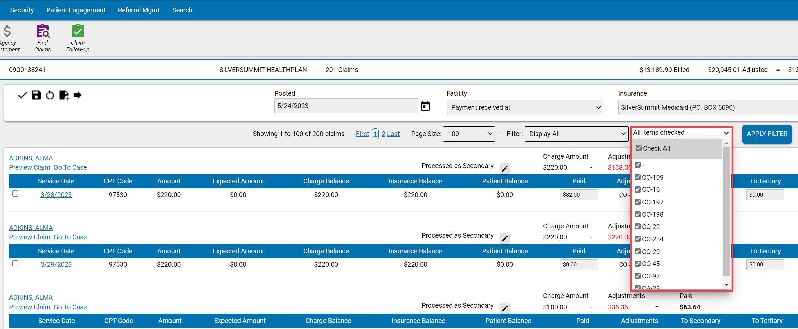Open the Page Size dropdown
The width and height of the screenshot is (798, 329).
pos(468,134)
